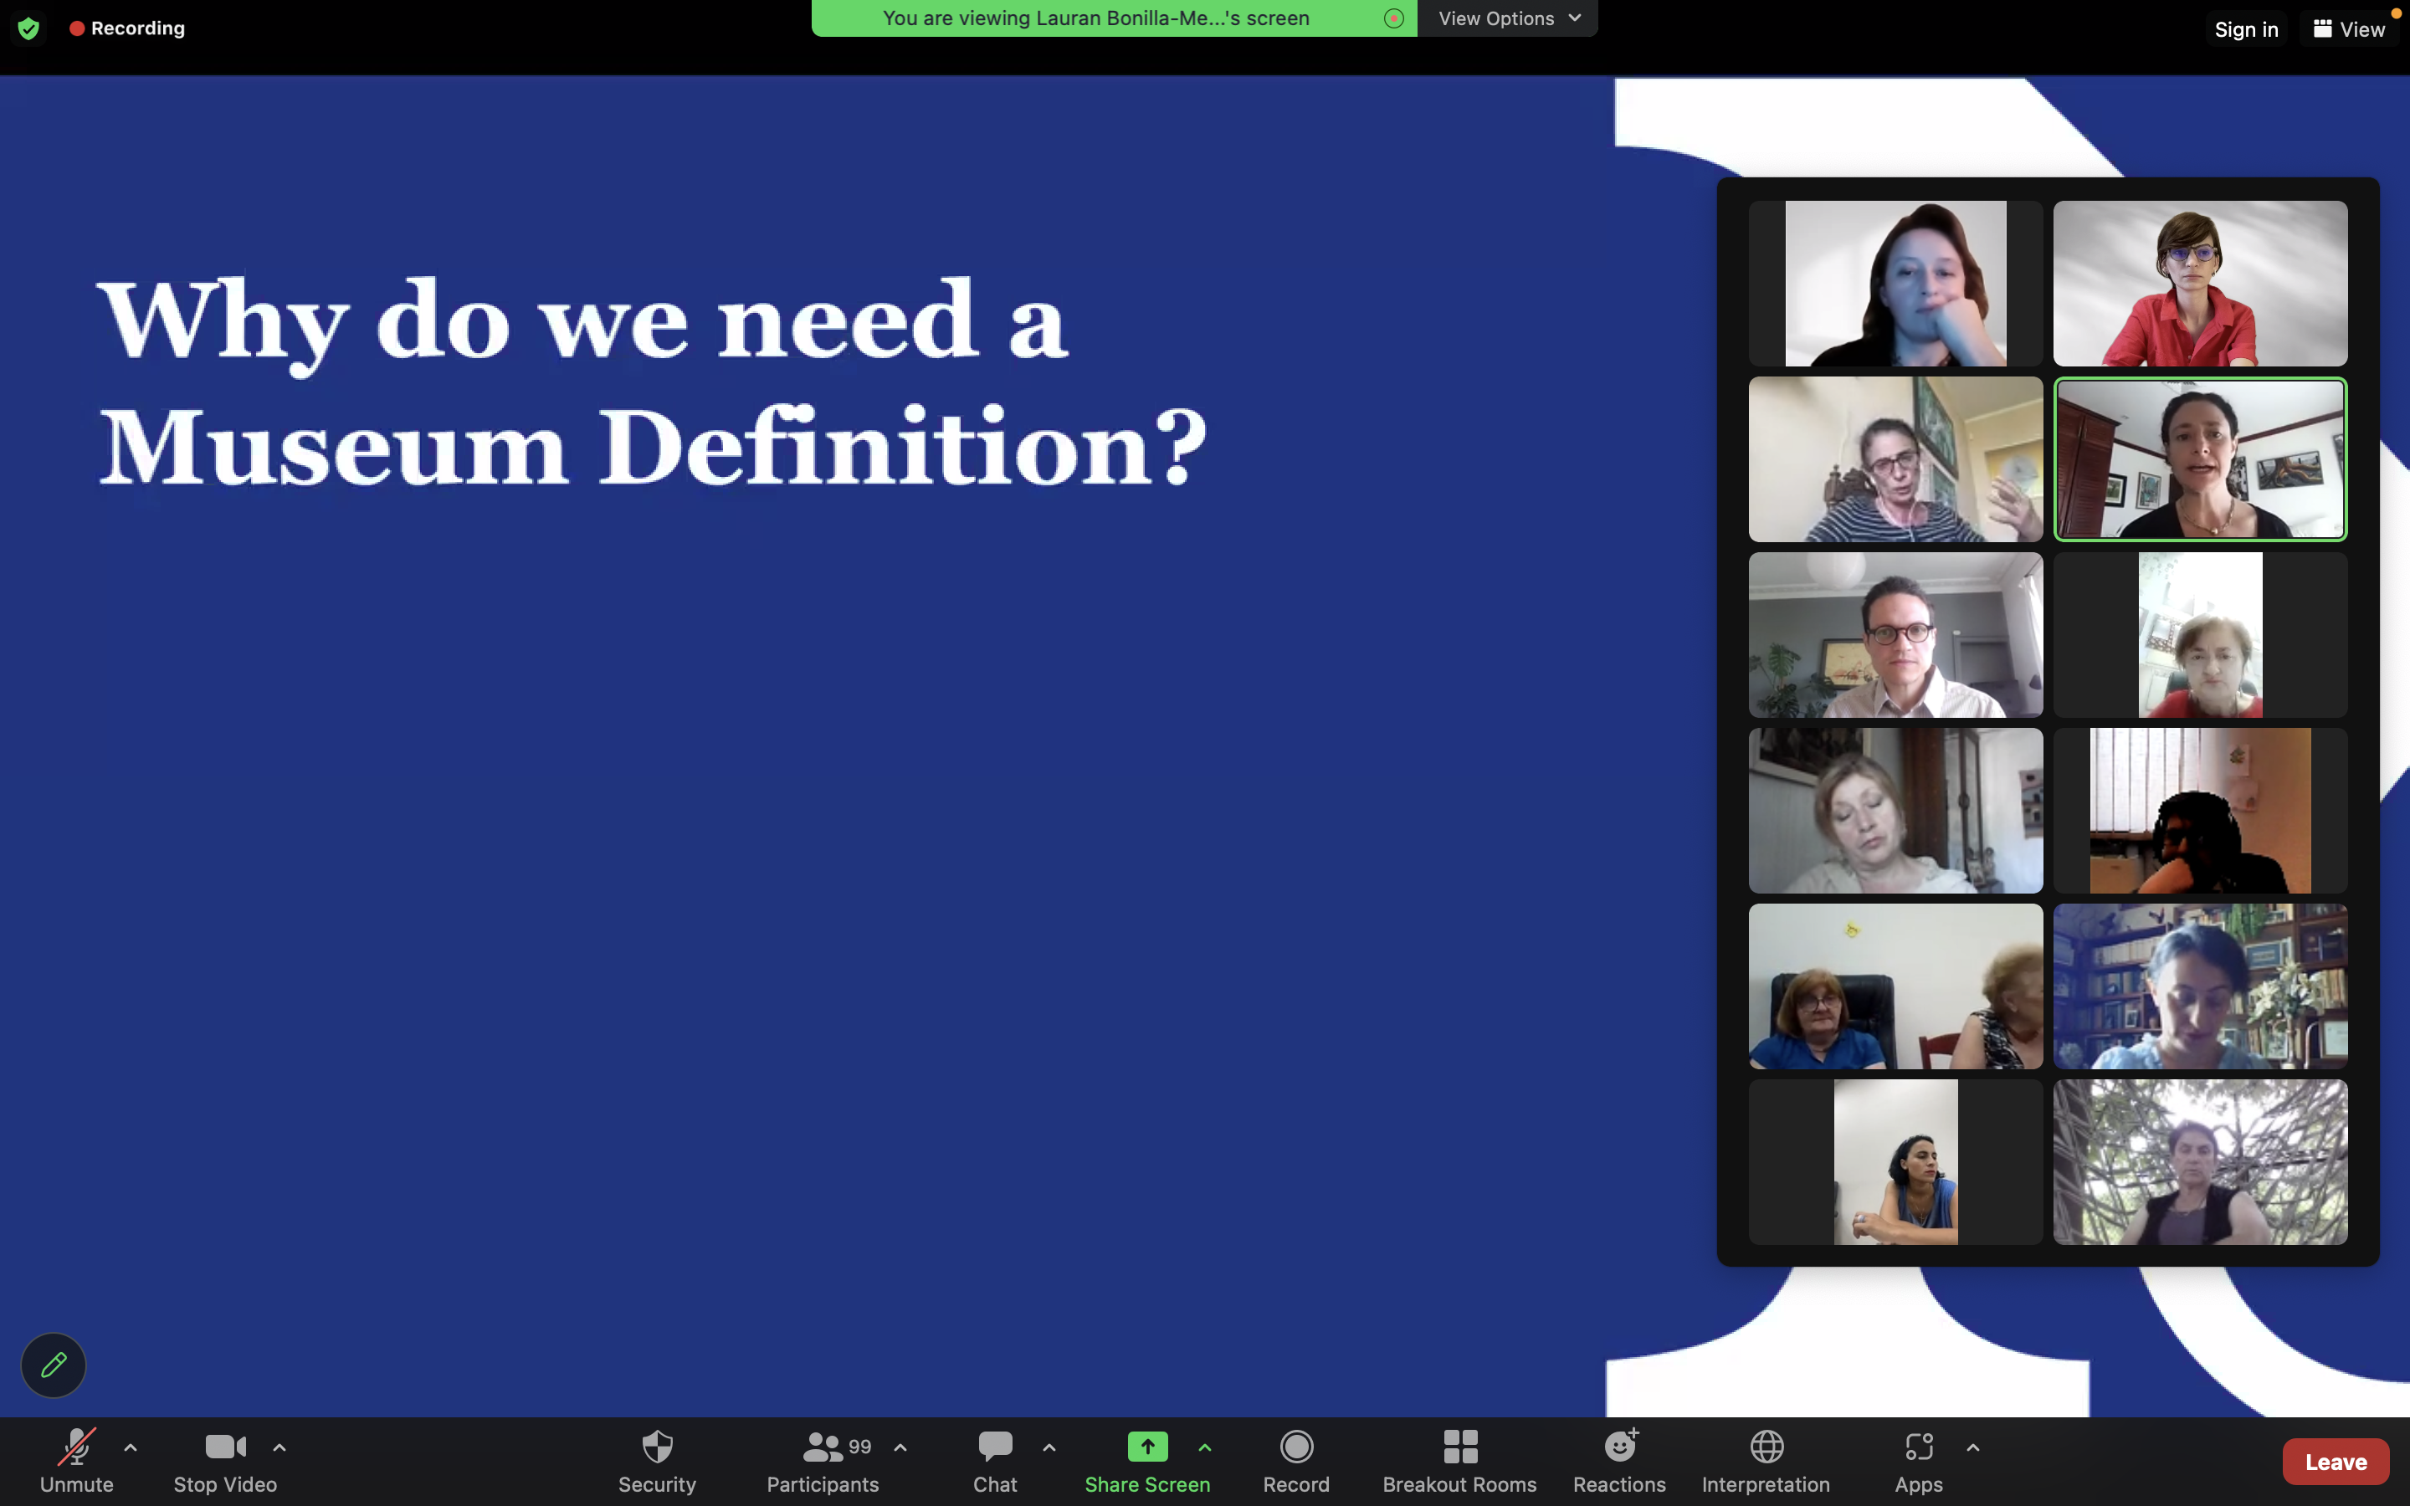Screen dimensions: 2410x1506
Task: Expand the video options arrow next to Stop Video
Action: tap(279, 1447)
